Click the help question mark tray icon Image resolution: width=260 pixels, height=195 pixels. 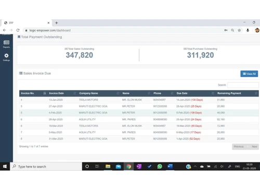[188, 166]
